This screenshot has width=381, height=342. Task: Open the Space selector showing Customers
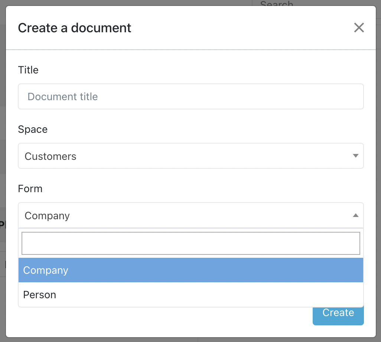[x=190, y=156]
